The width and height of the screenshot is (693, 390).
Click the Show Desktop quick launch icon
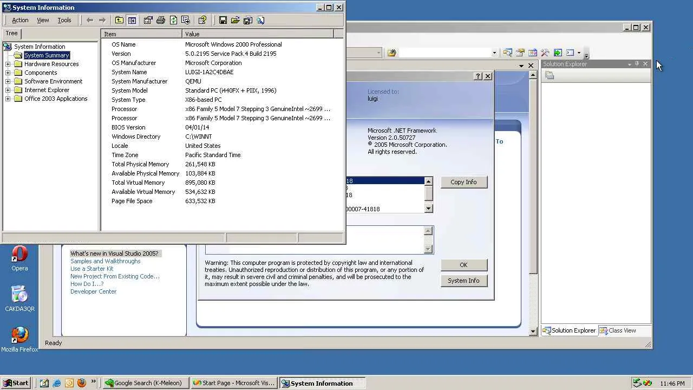tap(44, 383)
